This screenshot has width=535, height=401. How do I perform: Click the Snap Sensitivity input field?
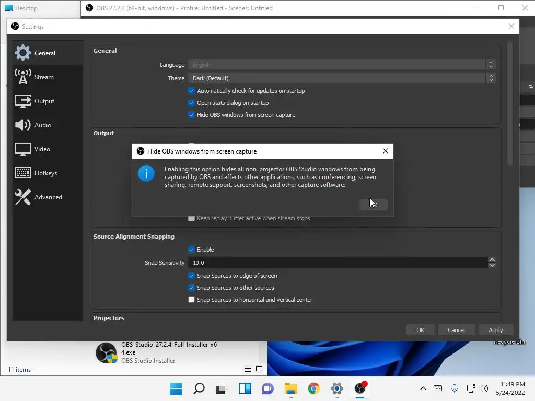click(338, 263)
